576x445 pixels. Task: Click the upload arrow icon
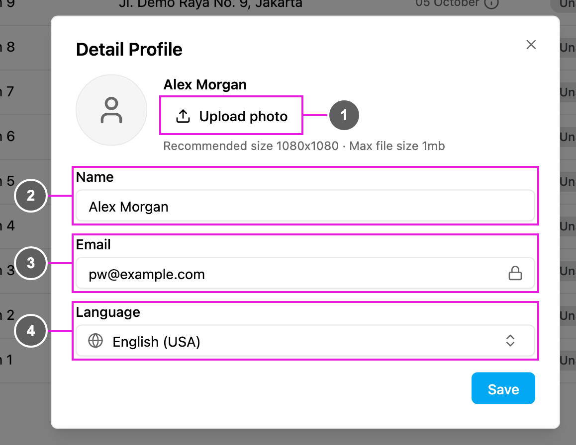[183, 116]
